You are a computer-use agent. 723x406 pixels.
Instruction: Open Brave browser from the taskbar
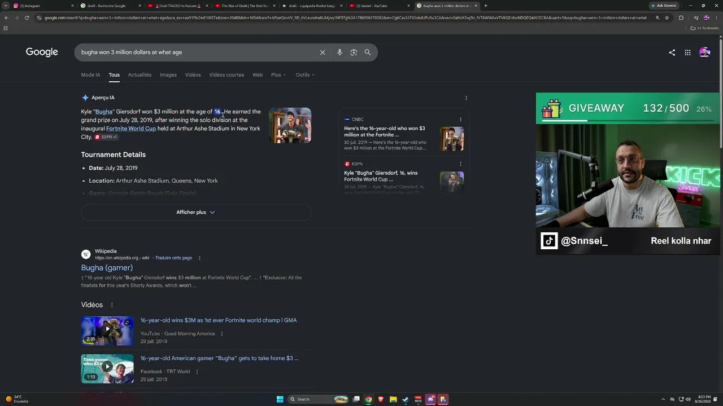(x=381, y=399)
